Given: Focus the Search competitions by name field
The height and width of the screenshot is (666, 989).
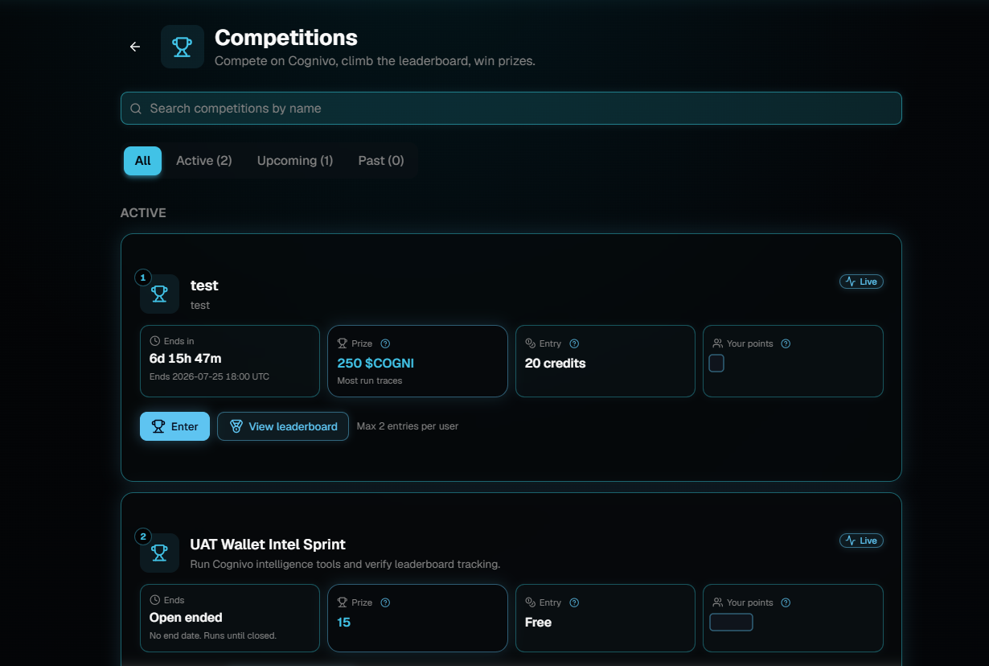Looking at the screenshot, I should (511, 109).
